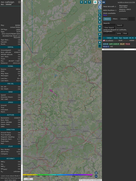Toggle the P persistence button
Viewport: 136px width, 181px height.
100,34
